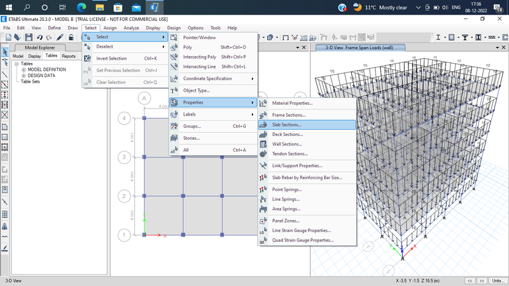Click grid bubble 3 in plan view
Image resolution: width=509 pixels, height=286 pixels.
(124, 157)
